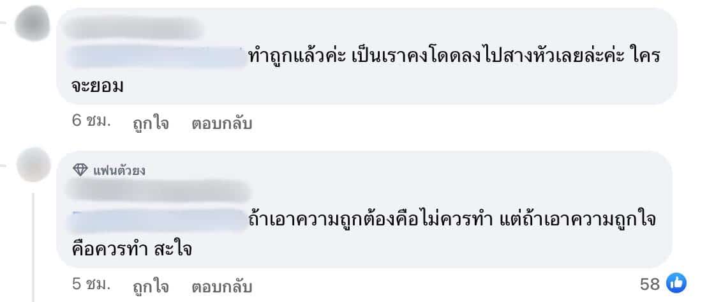Open the first commenter's blurred name
Viewport: 707px width, 302px height.
coord(133,28)
